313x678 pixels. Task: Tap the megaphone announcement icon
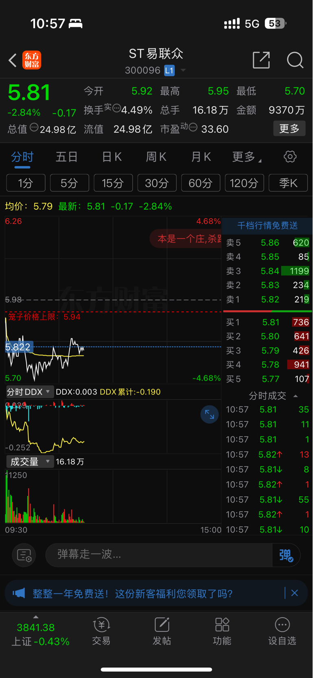pos(19,593)
